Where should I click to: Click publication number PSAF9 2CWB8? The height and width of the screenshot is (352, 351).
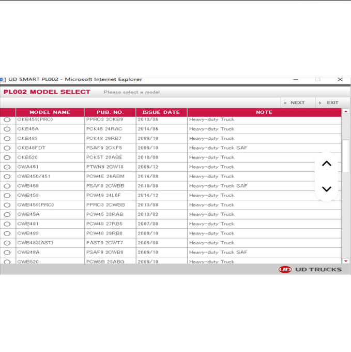[105, 252]
